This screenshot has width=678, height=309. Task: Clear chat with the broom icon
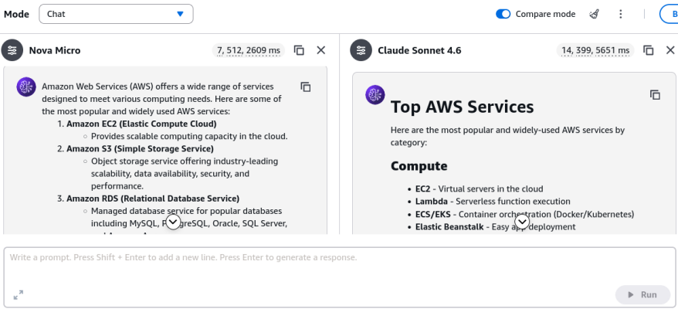594,14
